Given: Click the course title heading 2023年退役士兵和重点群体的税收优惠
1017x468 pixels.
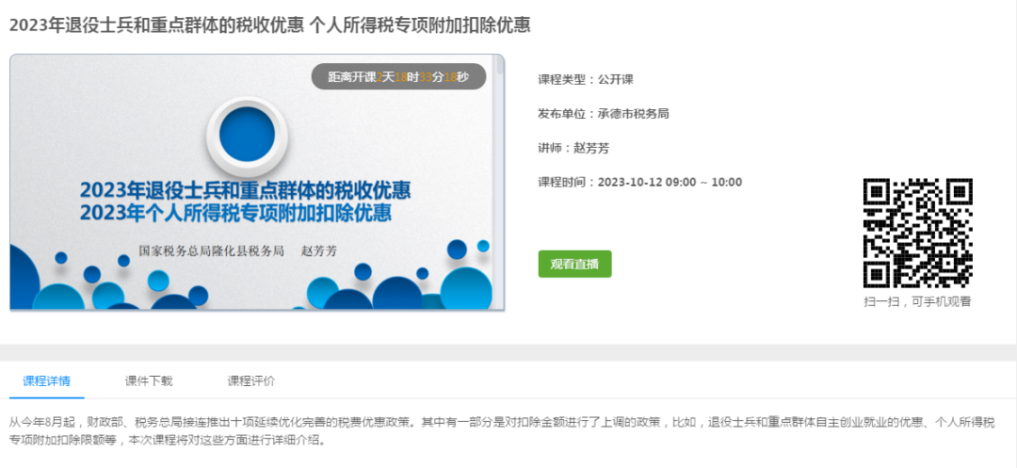Looking at the screenshot, I should pyautogui.click(x=270, y=24).
